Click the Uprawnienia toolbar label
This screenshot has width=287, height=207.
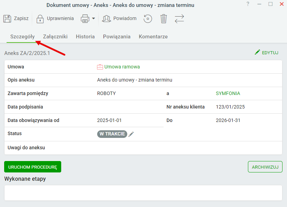(x=61, y=18)
